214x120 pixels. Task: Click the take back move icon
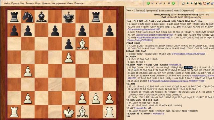(161, 3)
